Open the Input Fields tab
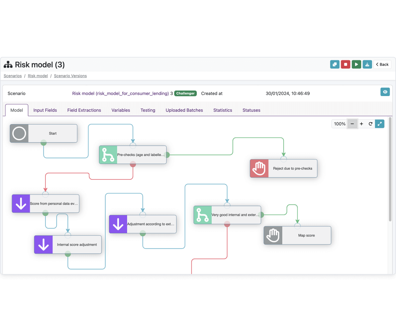Viewport: 396px width, 332px height. 45,110
